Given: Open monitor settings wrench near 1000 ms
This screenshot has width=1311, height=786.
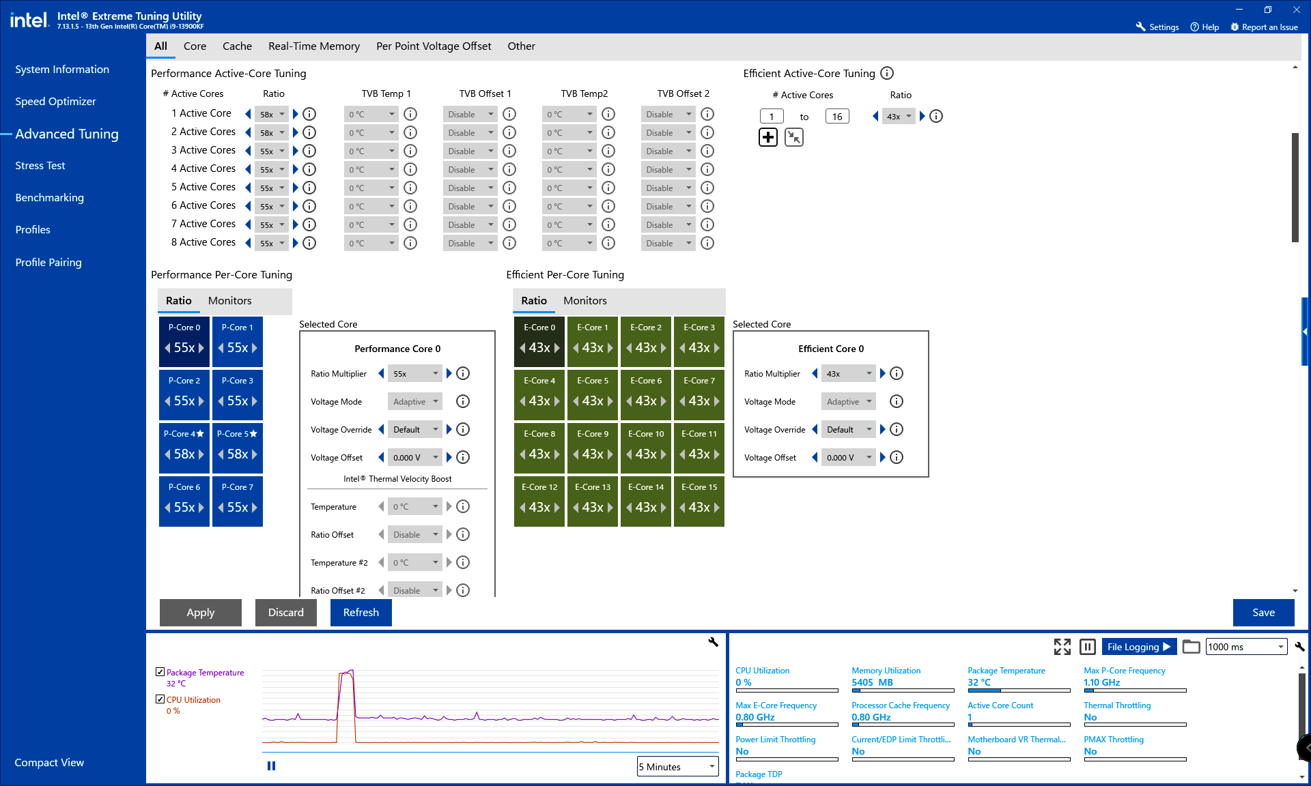Looking at the screenshot, I should coord(1299,647).
